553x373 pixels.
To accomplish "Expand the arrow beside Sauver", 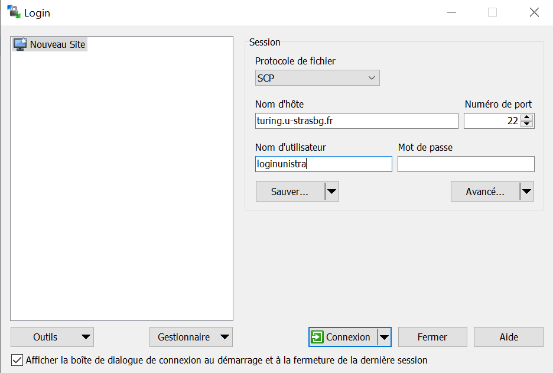I will click(332, 192).
